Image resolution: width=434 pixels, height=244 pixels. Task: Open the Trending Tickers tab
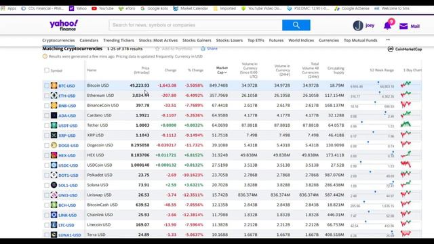pyautogui.click(x=119, y=41)
